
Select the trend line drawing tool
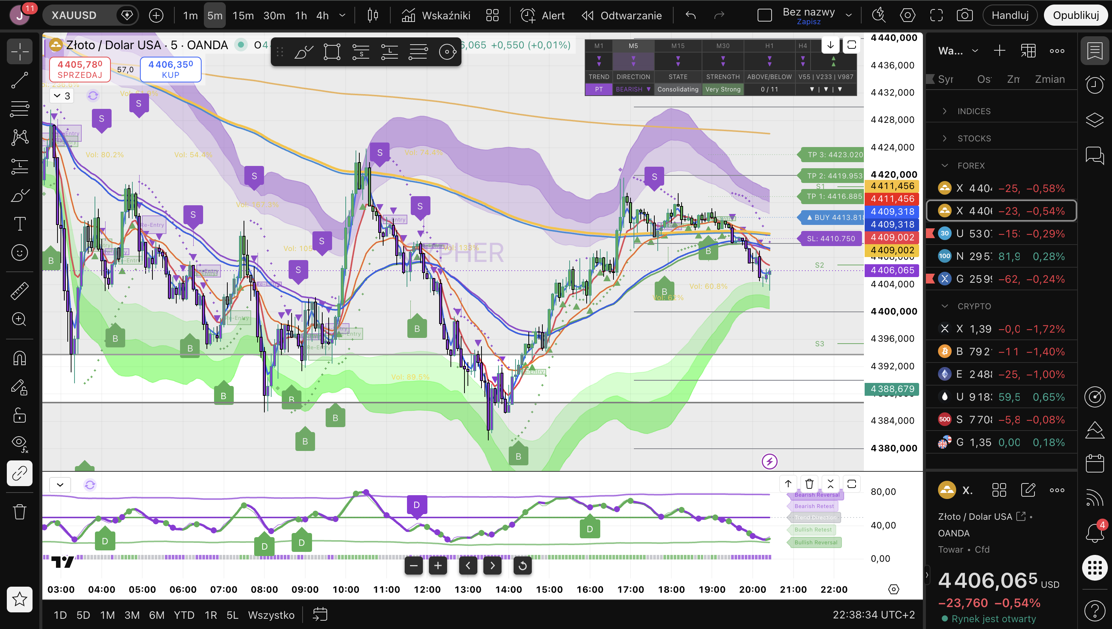(x=19, y=81)
